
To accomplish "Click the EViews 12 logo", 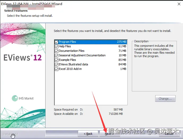I will (23, 57).
